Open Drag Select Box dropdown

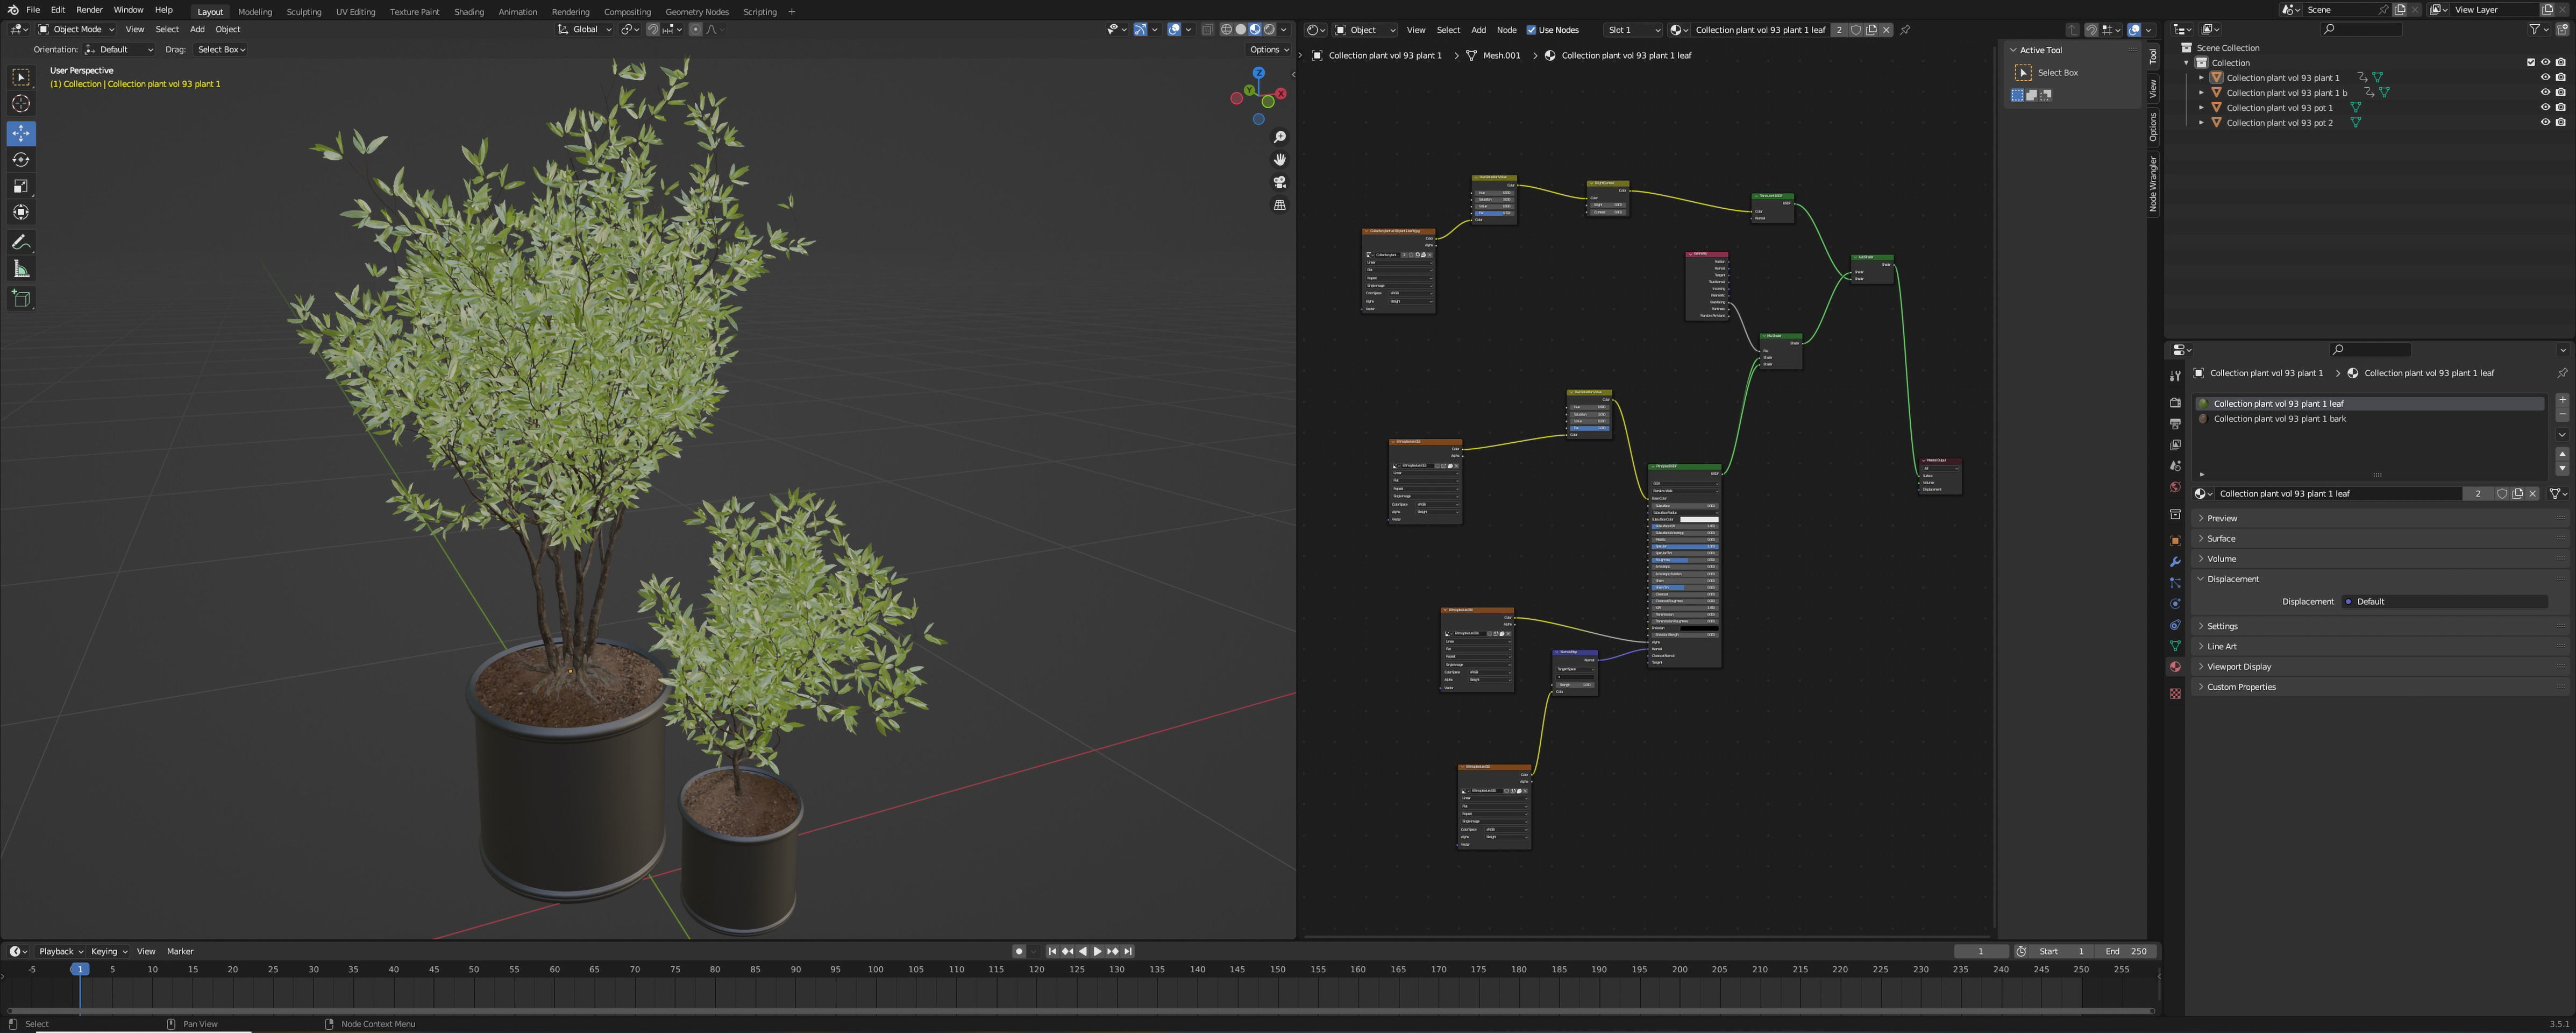[x=221, y=49]
